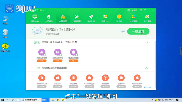
Task: Uncheck 无效注册信息 checkbox
Action: coord(45,55)
